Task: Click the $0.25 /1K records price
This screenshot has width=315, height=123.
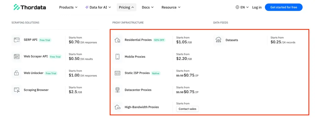Action: 283,42
